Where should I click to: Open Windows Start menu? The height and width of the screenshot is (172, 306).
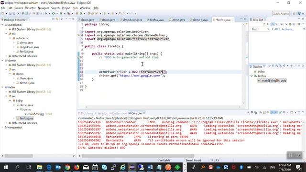pos(5,167)
